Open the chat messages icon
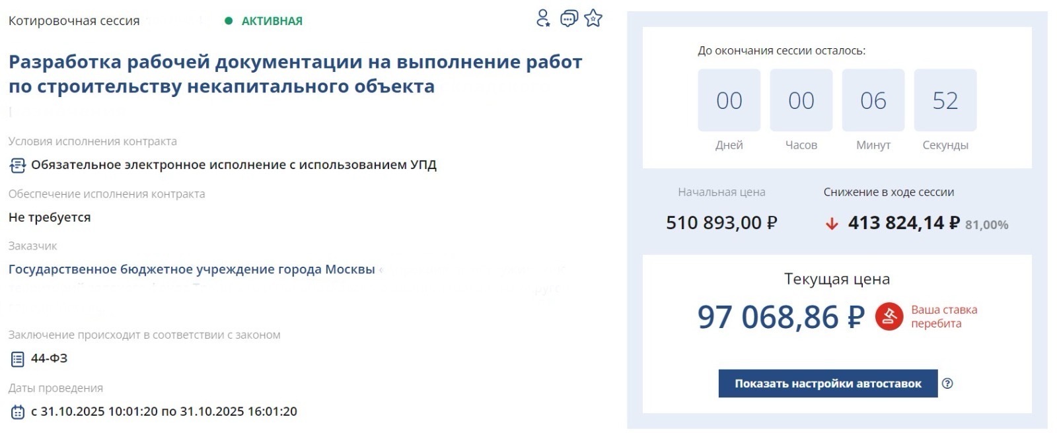Image resolution: width=1057 pixels, height=437 pixels. (x=568, y=18)
